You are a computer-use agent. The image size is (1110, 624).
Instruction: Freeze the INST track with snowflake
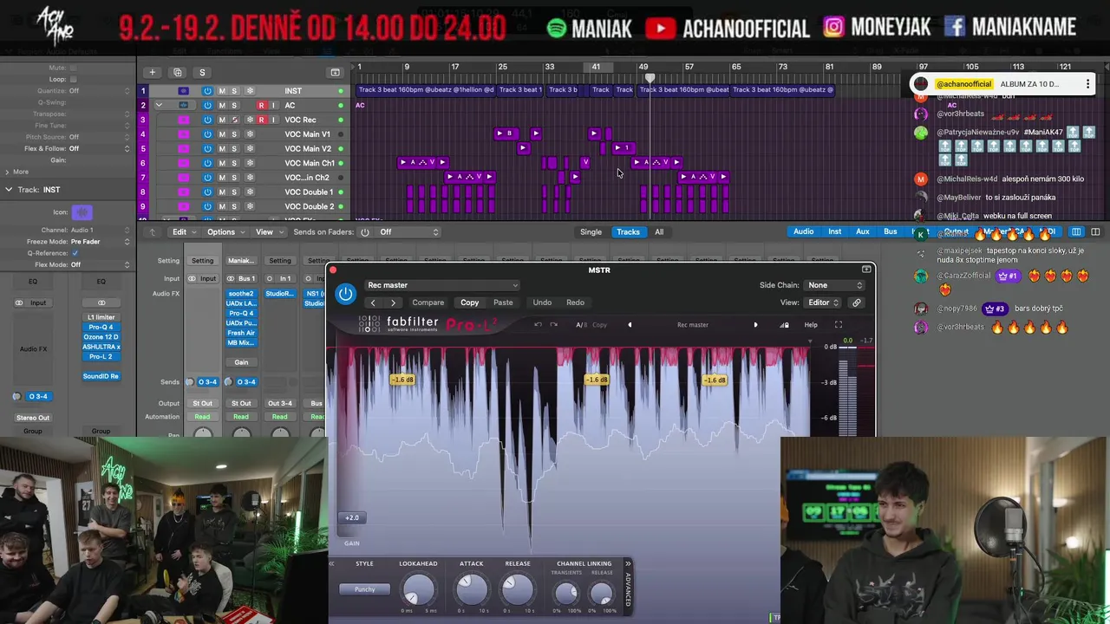(250, 91)
